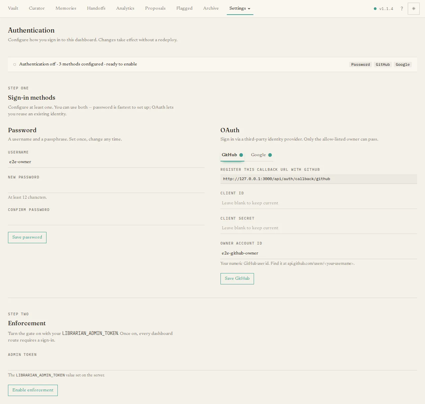This screenshot has width=425, height=404.
Task: Open help via the question mark icon
Action: 402,9
